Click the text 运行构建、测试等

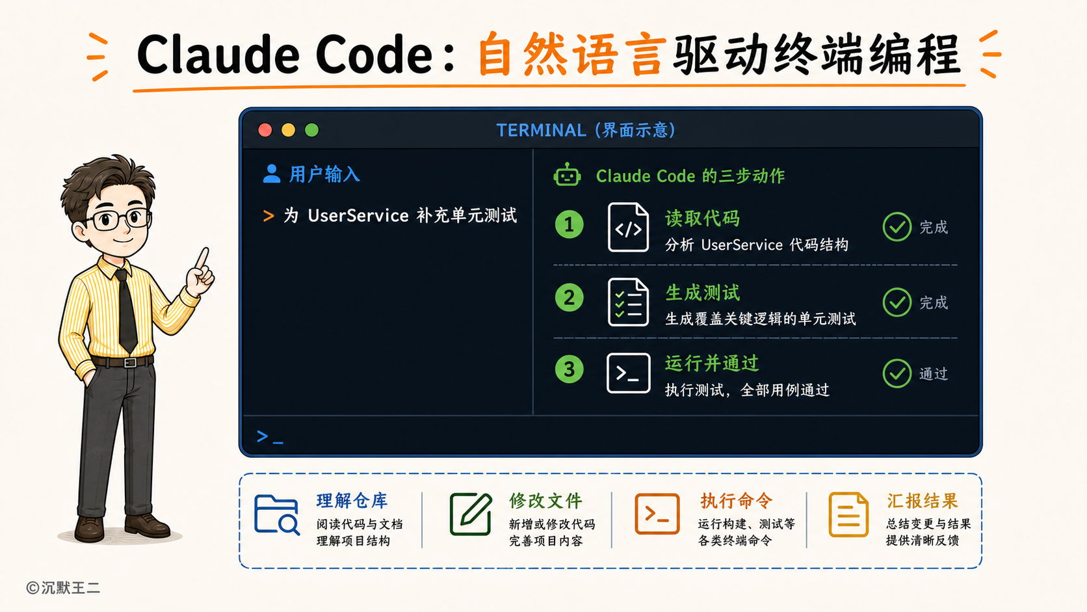coord(746,524)
